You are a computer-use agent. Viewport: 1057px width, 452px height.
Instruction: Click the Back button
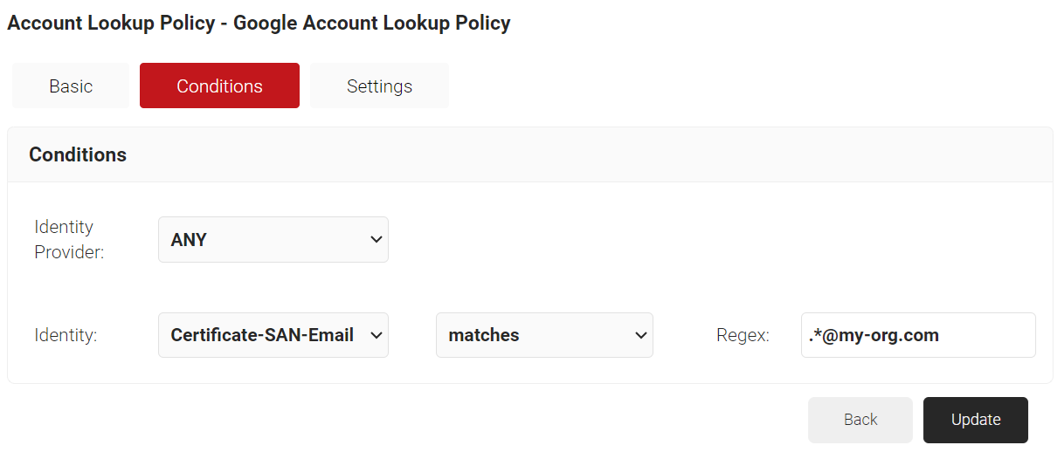tap(860, 420)
